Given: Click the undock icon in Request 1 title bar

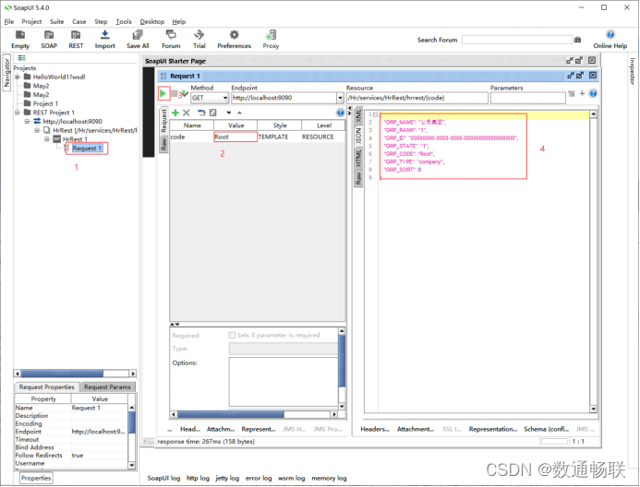Looking at the screenshot, I should [x=571, y=76].
